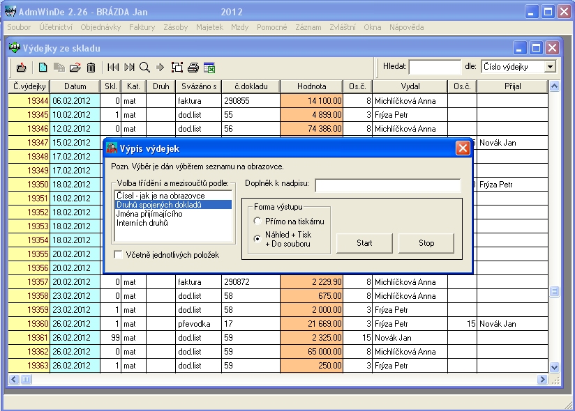Click Výdejky ze skladu window title icon

pyautogui.click(x=14, y=48)
